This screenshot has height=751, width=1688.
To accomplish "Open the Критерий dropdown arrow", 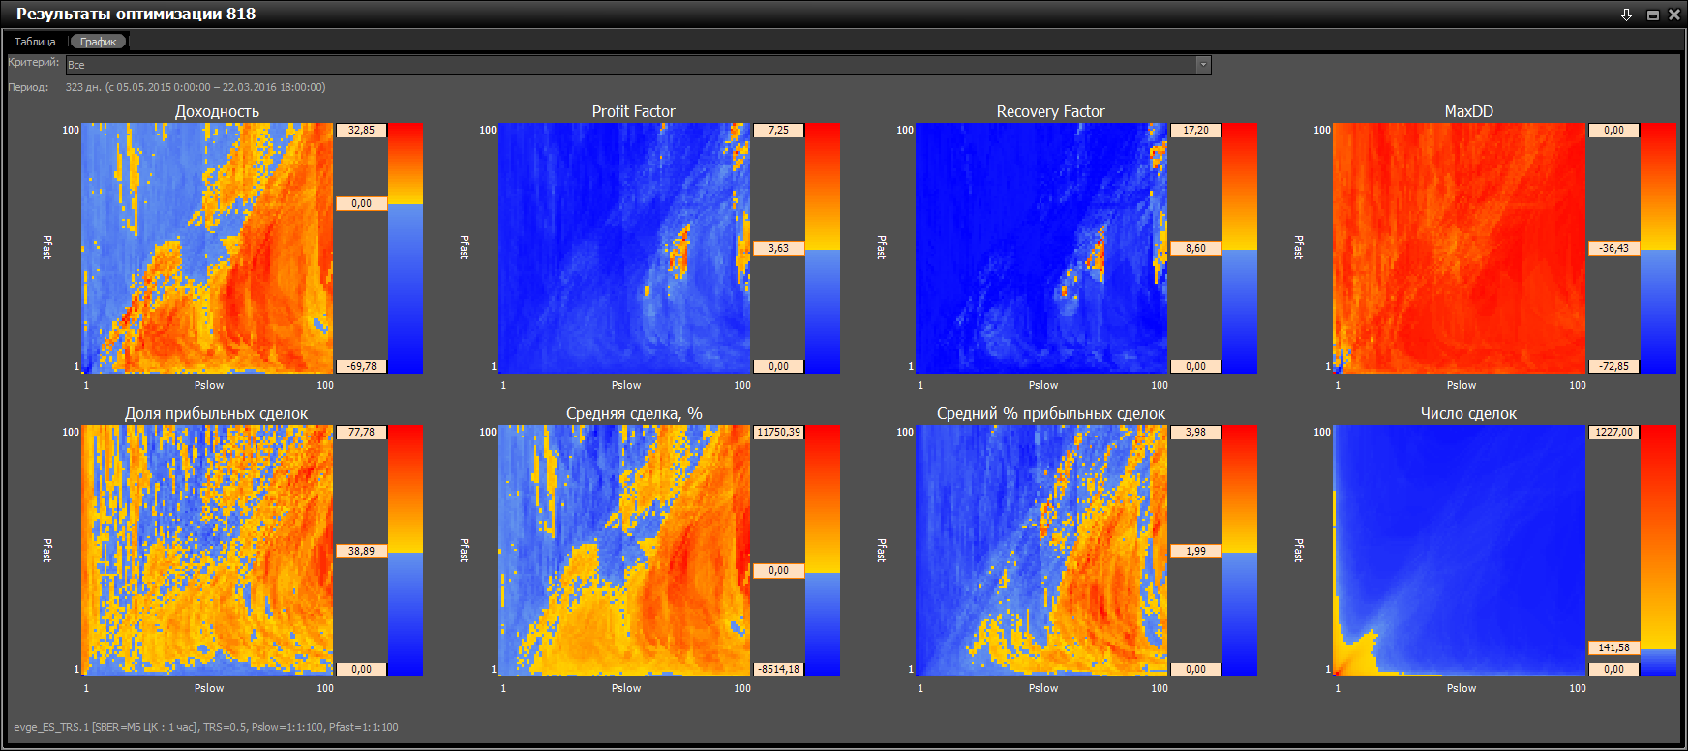I will [x=1203, y=65].
